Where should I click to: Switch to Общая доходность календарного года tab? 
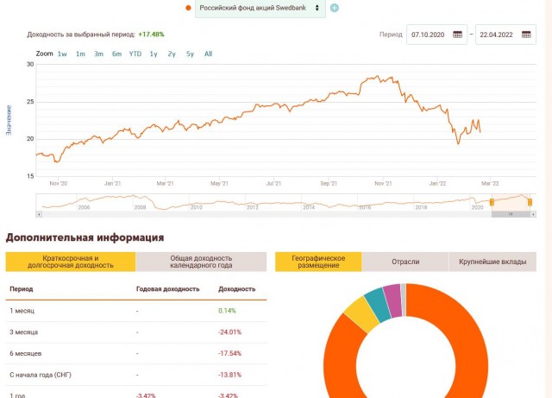(201, 262)
